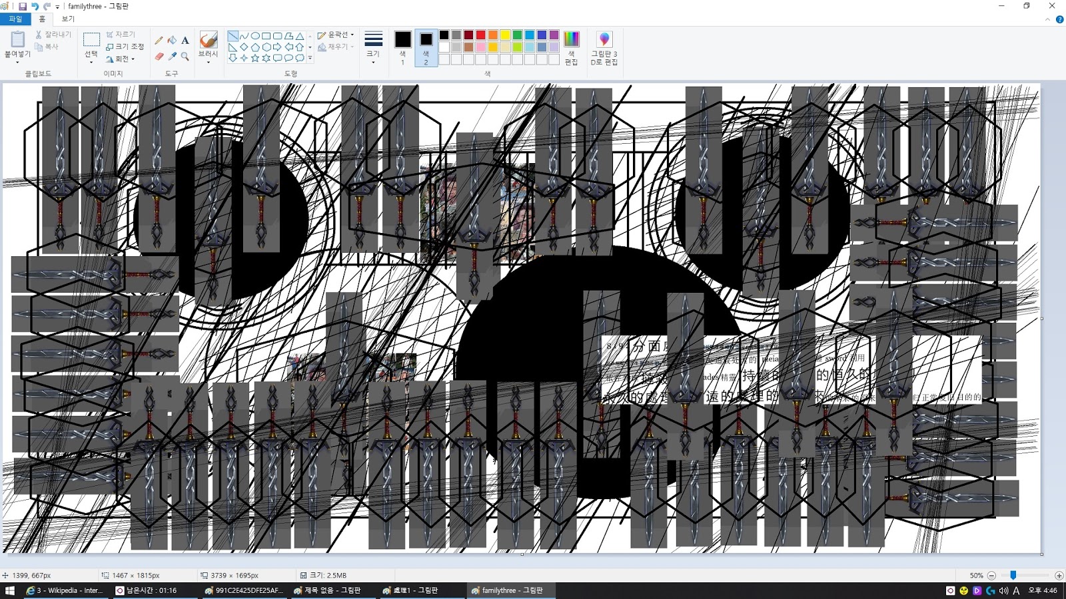Choose the Oval shape

point(255,36)
